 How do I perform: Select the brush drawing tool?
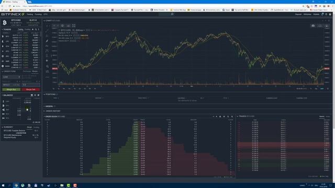coord(47,41)
